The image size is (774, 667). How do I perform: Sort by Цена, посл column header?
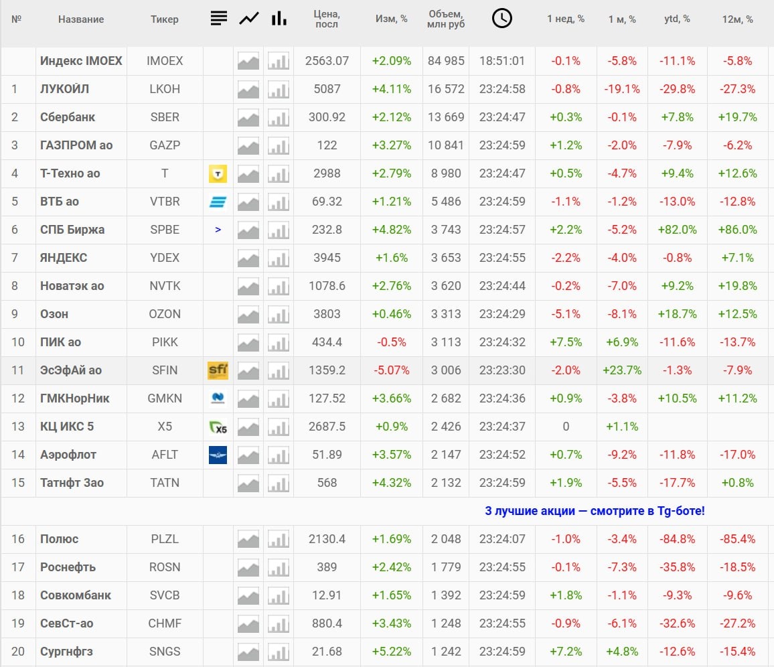tap(327, 19)
